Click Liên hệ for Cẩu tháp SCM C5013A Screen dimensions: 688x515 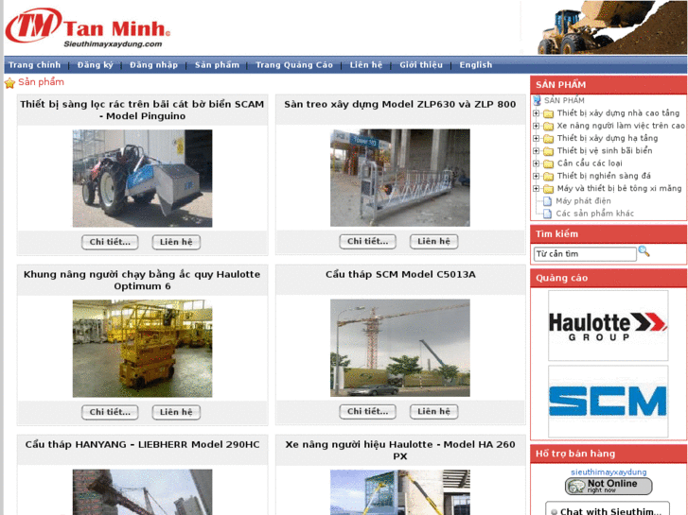click(433, 412)
